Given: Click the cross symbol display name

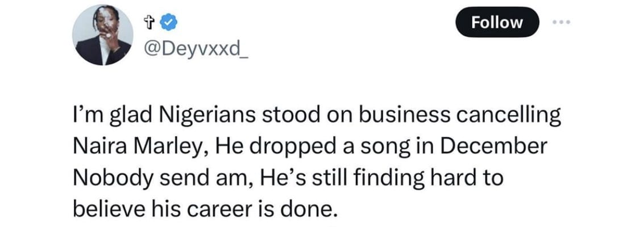Looking at the screenshot, I should click(x=150, y=23).
